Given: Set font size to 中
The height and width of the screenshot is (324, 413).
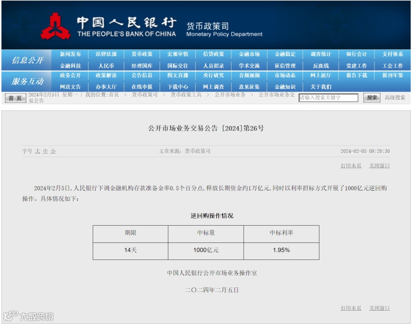Looking at the screenshot, I should click(45, 151).
